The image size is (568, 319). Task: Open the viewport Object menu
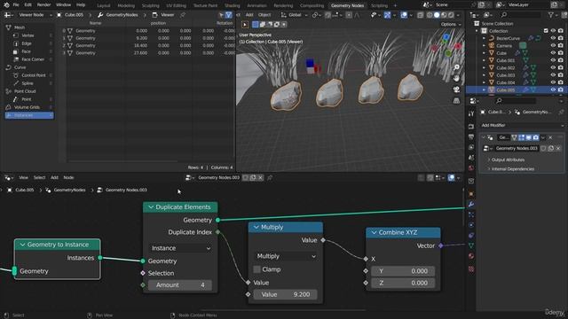pyautogui.click(x=264, y=15)
